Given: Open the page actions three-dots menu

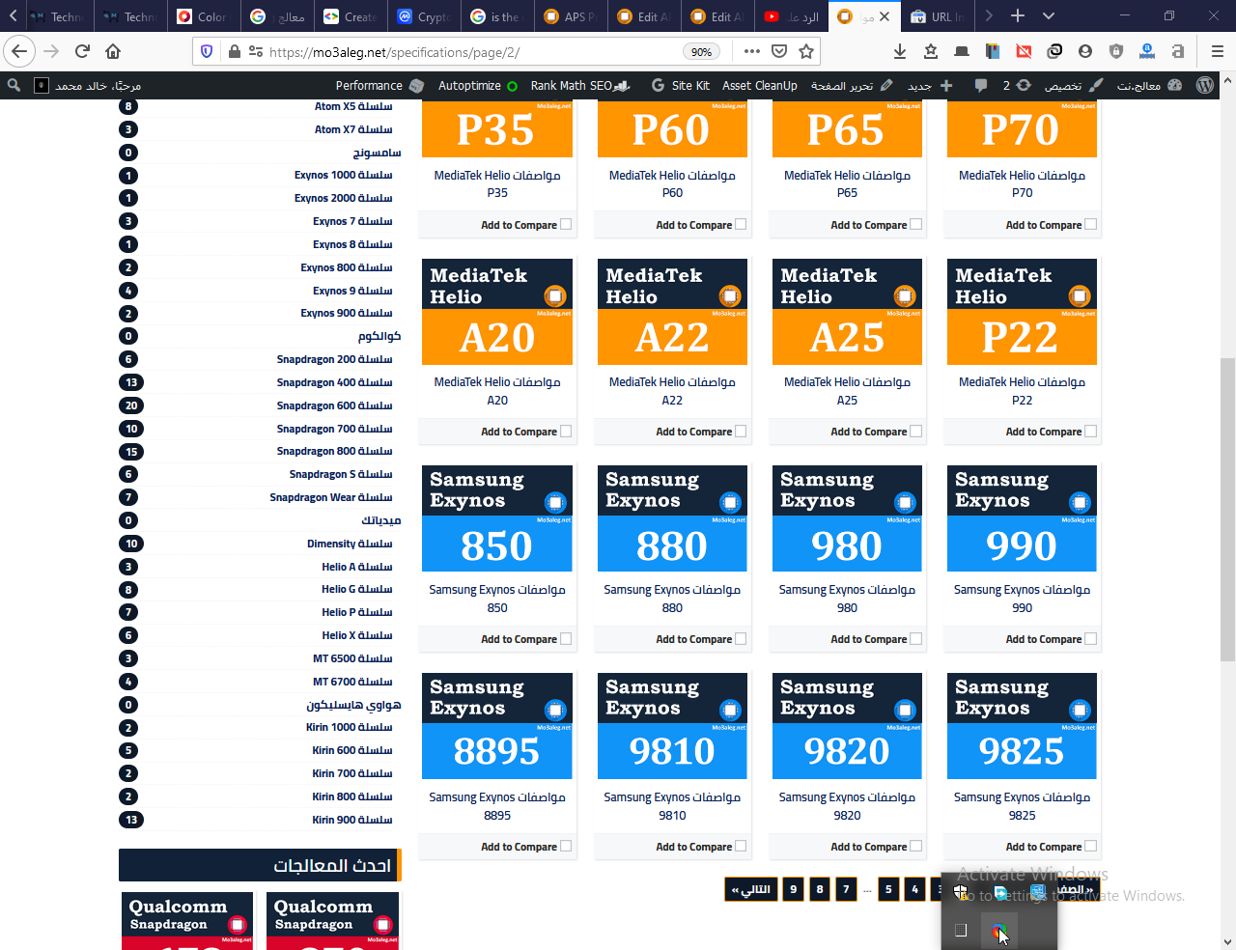Looking at the screenshot, I should click(752, 51).
